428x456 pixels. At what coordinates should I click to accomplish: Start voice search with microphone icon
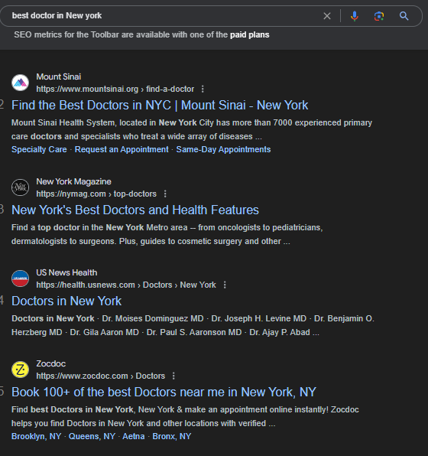[x=355, y=16]
